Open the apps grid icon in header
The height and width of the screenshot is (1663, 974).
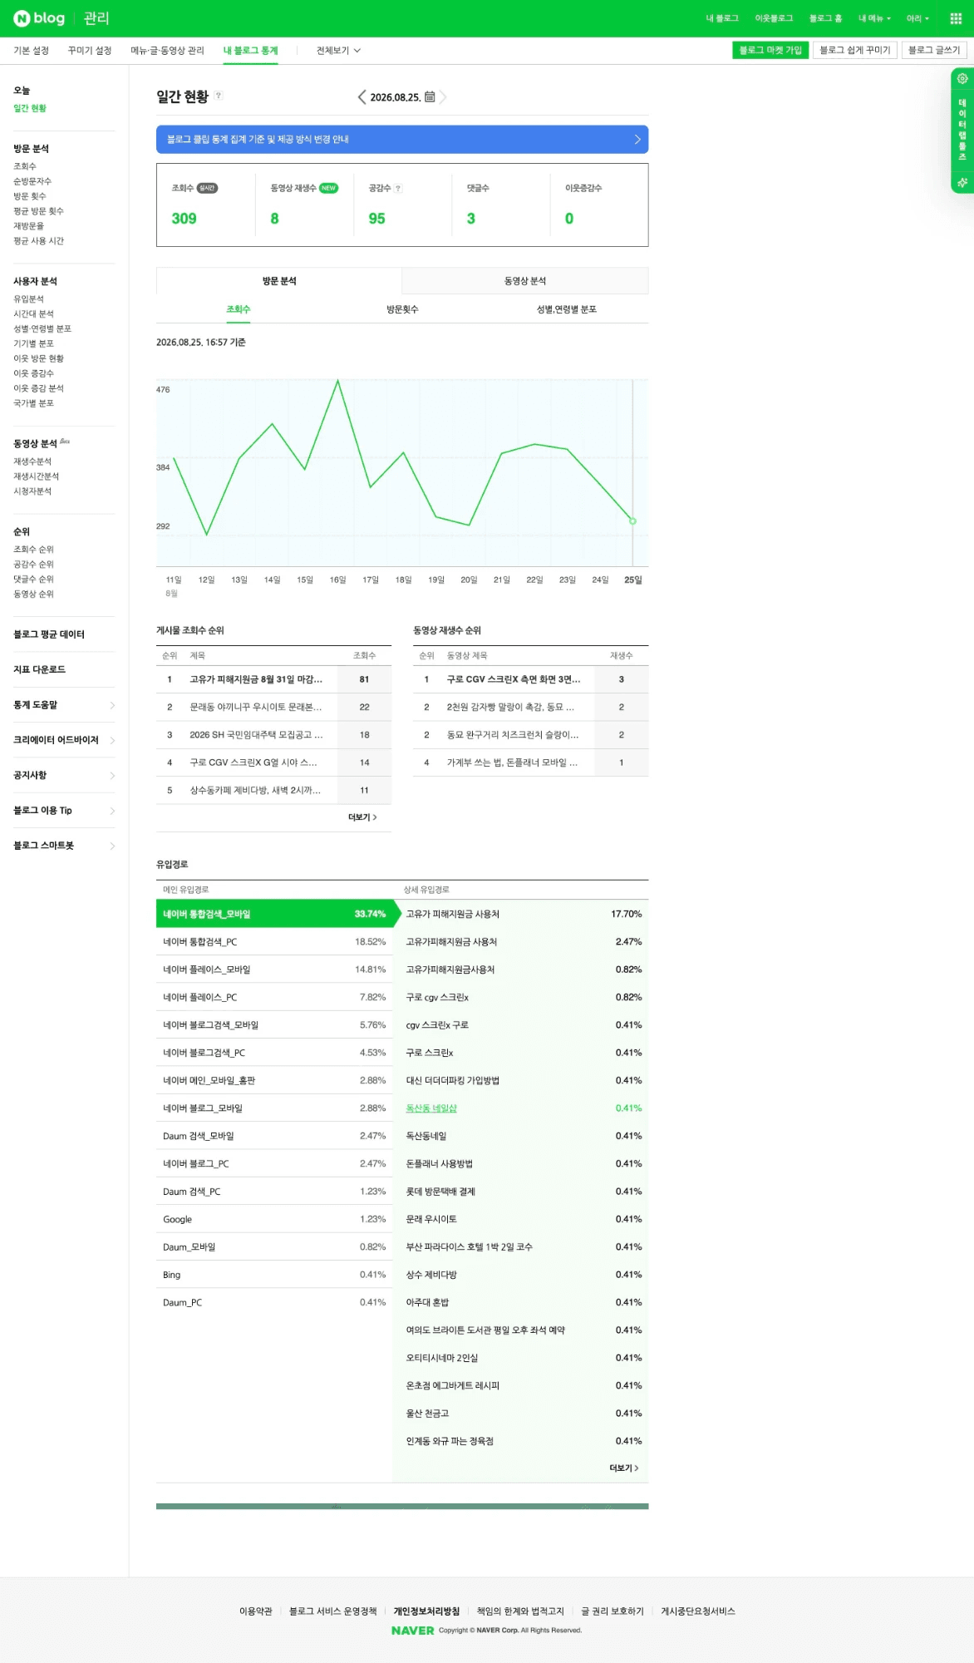point(956,18)
